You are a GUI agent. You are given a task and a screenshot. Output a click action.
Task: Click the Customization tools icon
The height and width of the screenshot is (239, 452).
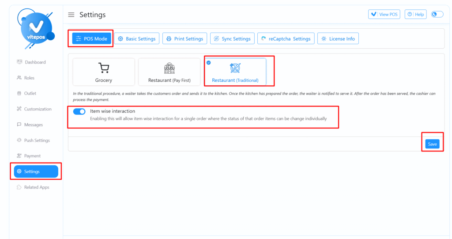tap(19, 109)
